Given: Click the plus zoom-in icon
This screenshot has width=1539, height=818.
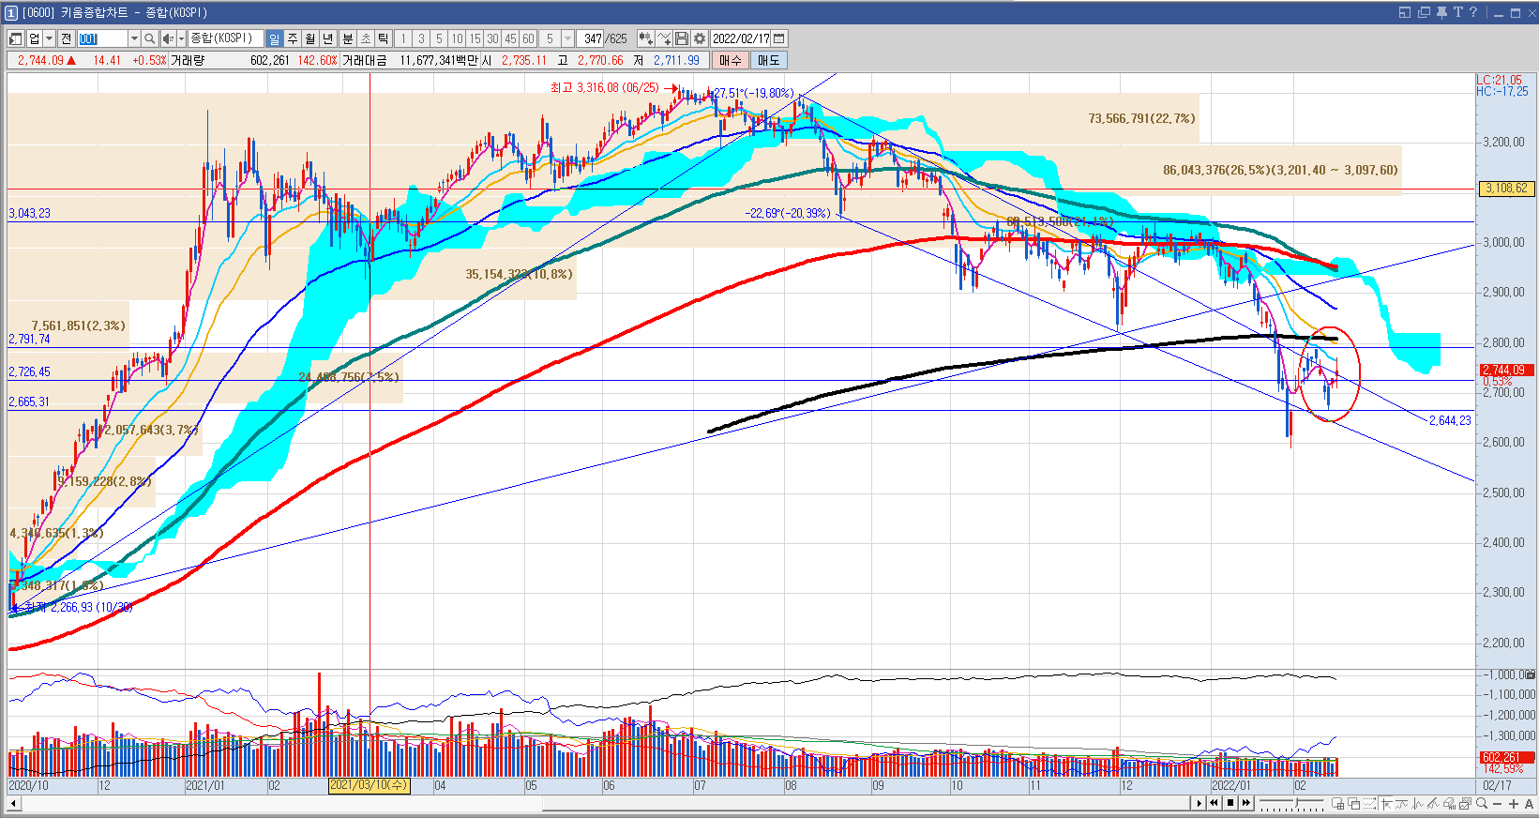Looking at the screenshot, I should click(1514, 804).
